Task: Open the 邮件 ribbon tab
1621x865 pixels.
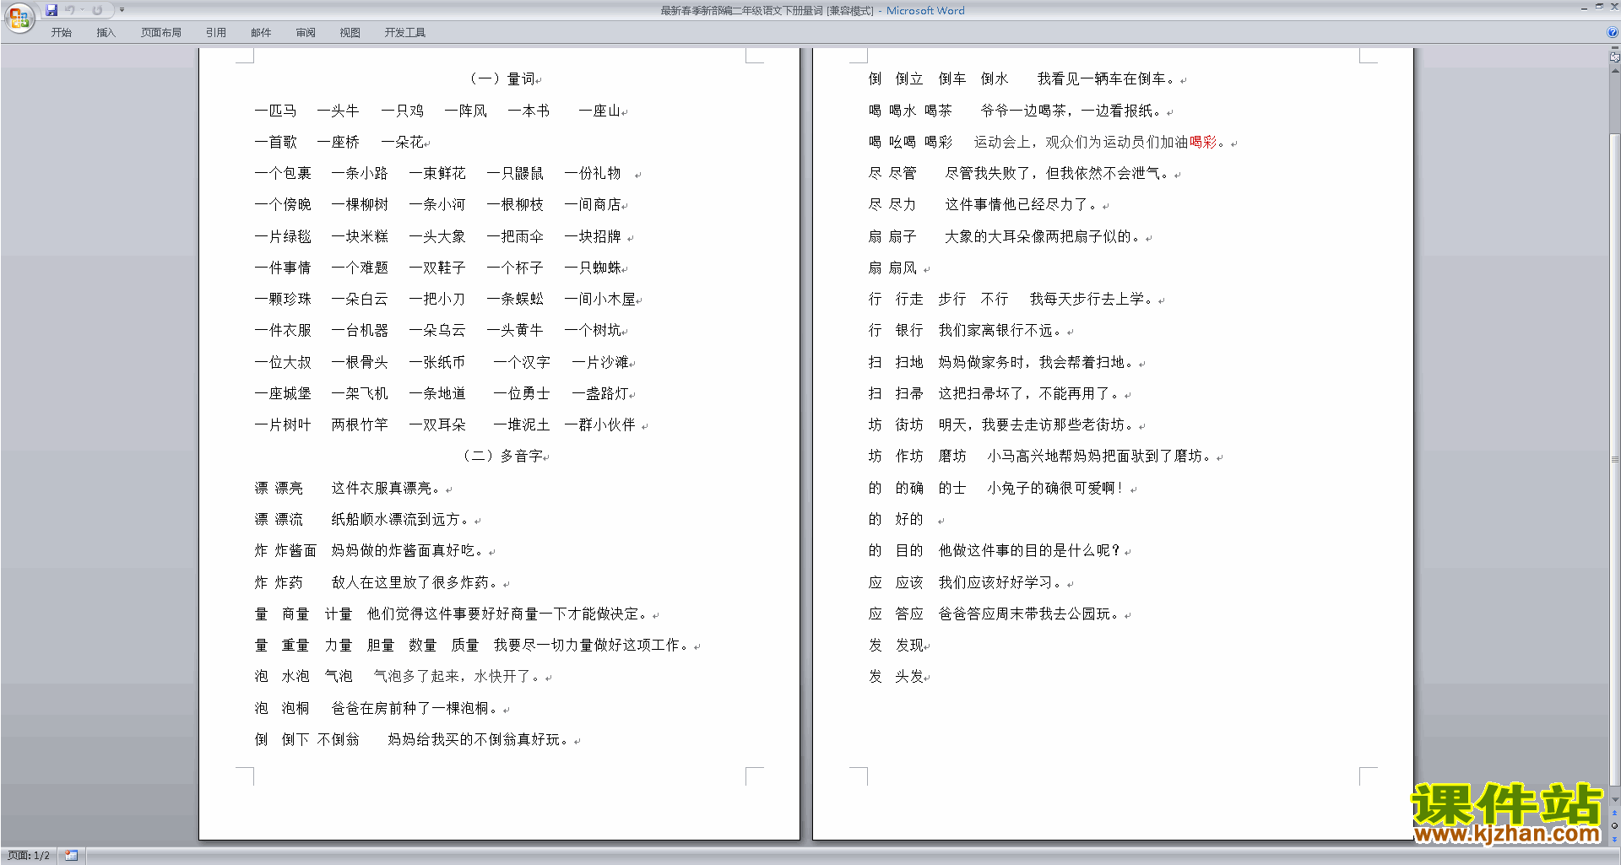Action: (x=261, y=33)
